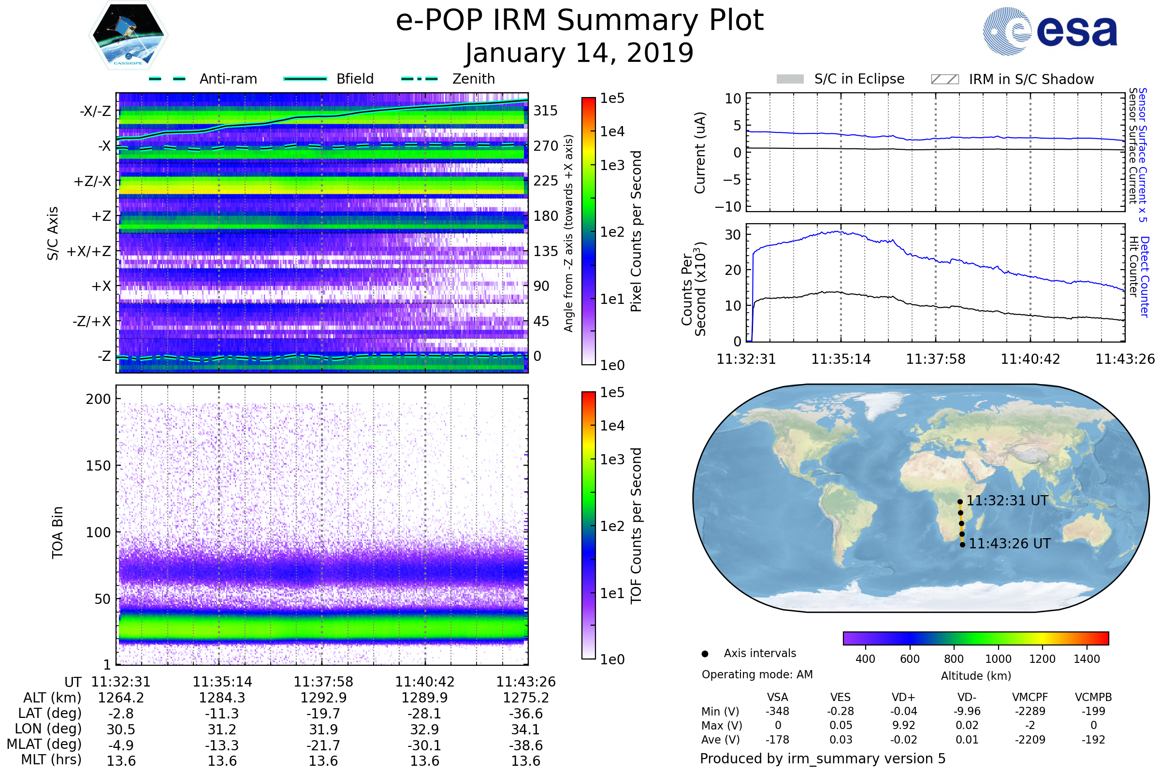Viewport: 1160px width, 773px height.
Task: Click the 11:37:58 UT tick label below TOA plot
Action: 323,682
